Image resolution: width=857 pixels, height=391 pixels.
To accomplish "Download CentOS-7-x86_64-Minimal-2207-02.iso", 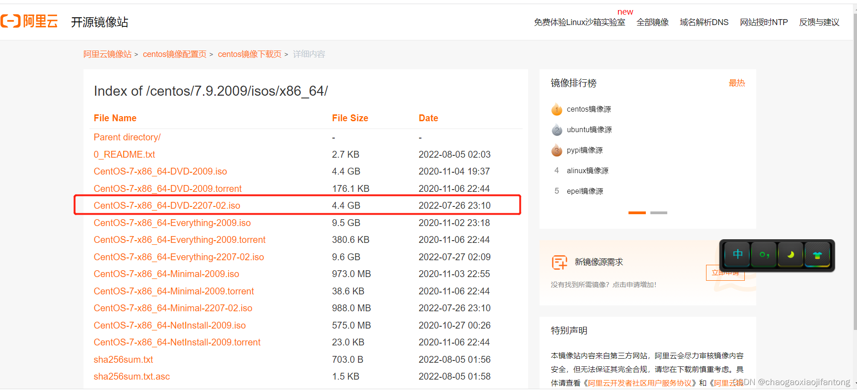I will click(173, 308).
